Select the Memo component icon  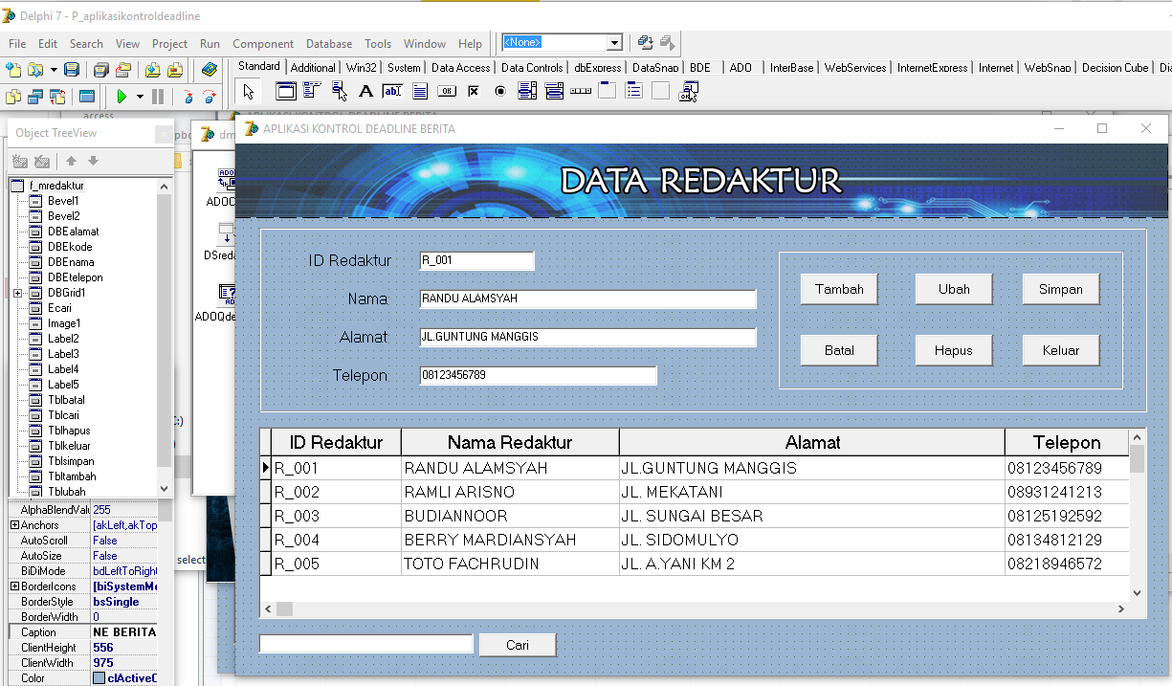click(419, 92)
